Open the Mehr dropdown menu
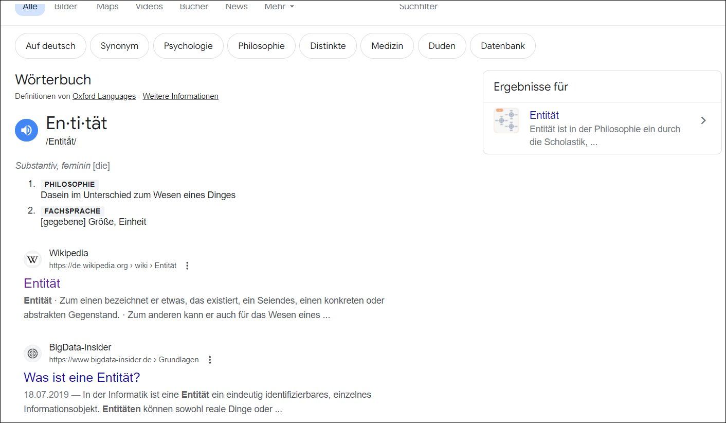The image size is (726, 423). tap(279, 7)
